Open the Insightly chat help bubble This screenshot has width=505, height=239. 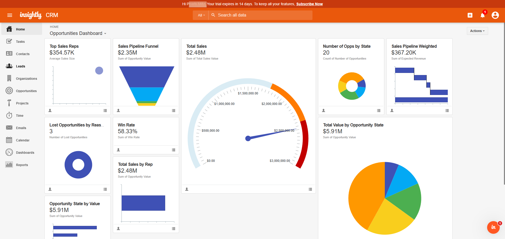(x=493, y=227)
